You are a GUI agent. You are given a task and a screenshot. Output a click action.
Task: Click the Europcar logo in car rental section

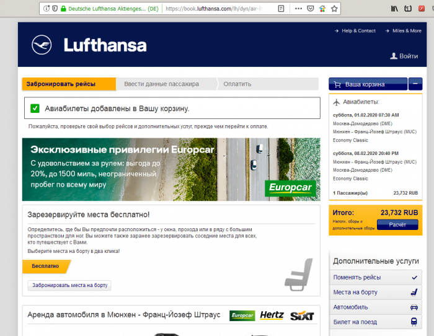coord(242,316)
